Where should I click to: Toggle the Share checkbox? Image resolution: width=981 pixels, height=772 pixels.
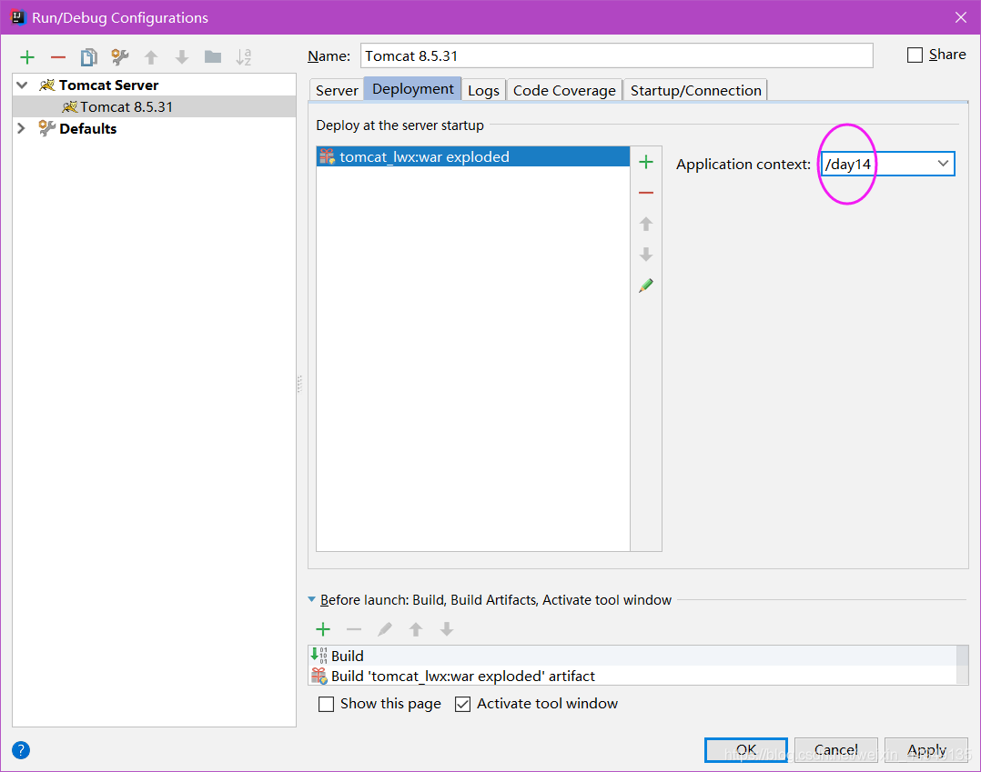pyautogui.click(x=915, y=55)
